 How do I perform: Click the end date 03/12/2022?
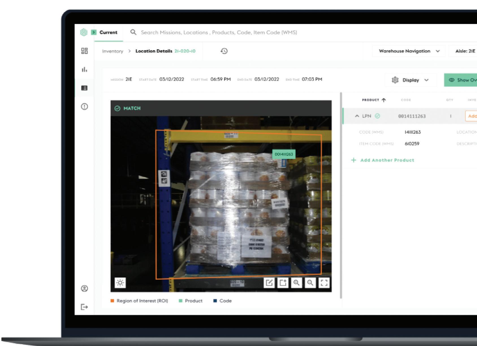(267, 79)
